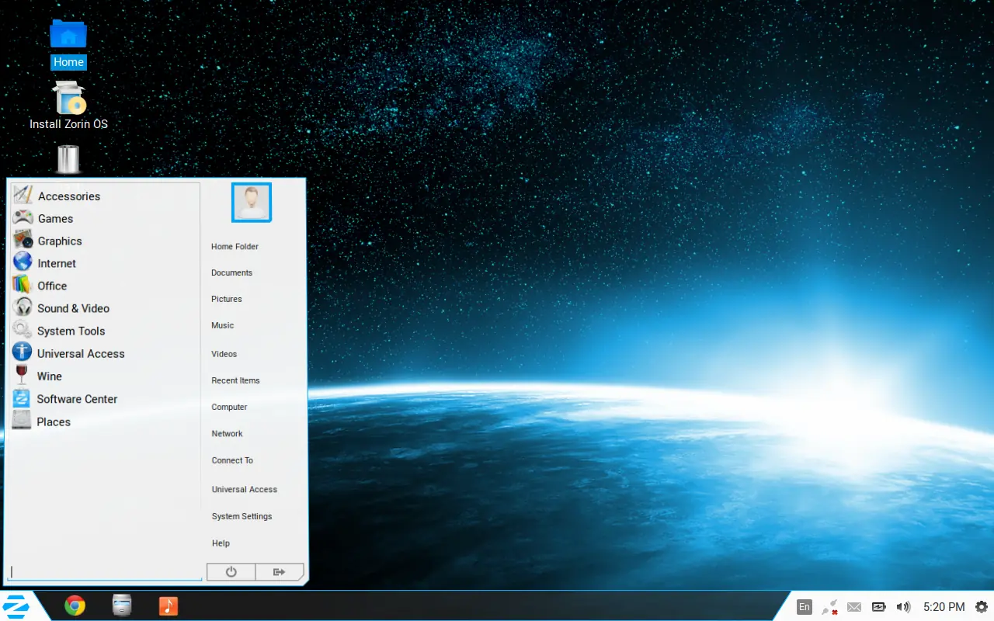Open the network connection tray icon
The width and height of the screenshot is (994, 621).
(x=829, y=607)
